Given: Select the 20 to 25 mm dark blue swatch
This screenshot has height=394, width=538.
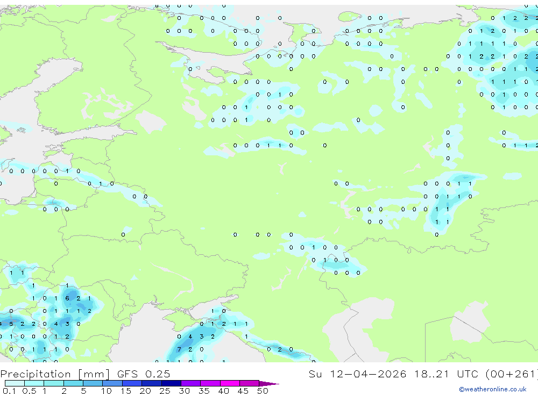Looking at the screenshot, I should pyautogui.click(x=151, y=383).
